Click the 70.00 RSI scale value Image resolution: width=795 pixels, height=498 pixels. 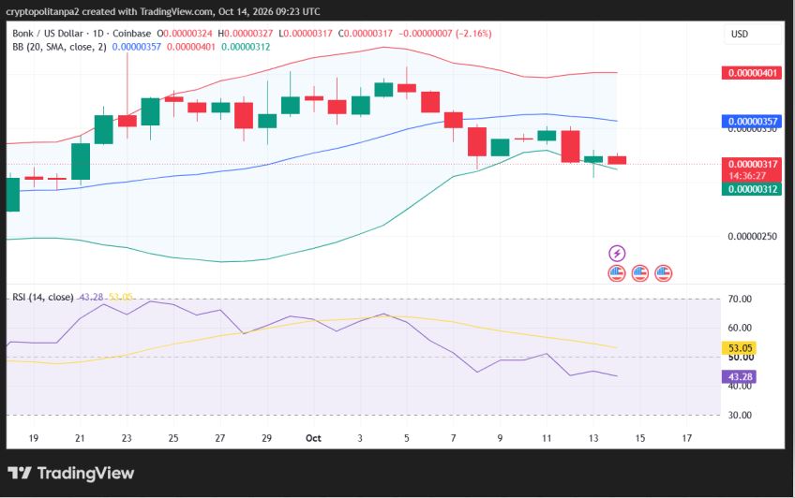[740, 300]
